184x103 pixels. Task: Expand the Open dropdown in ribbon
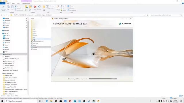[x=63, y=6]
